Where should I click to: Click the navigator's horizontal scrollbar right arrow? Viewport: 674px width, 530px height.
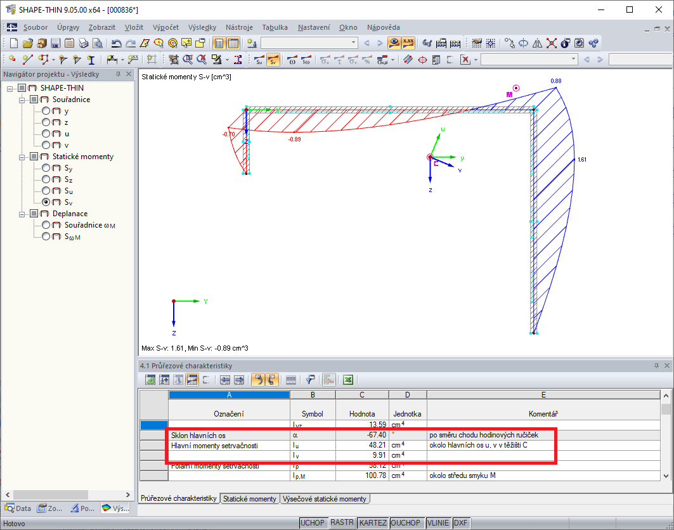click(127, 494)
